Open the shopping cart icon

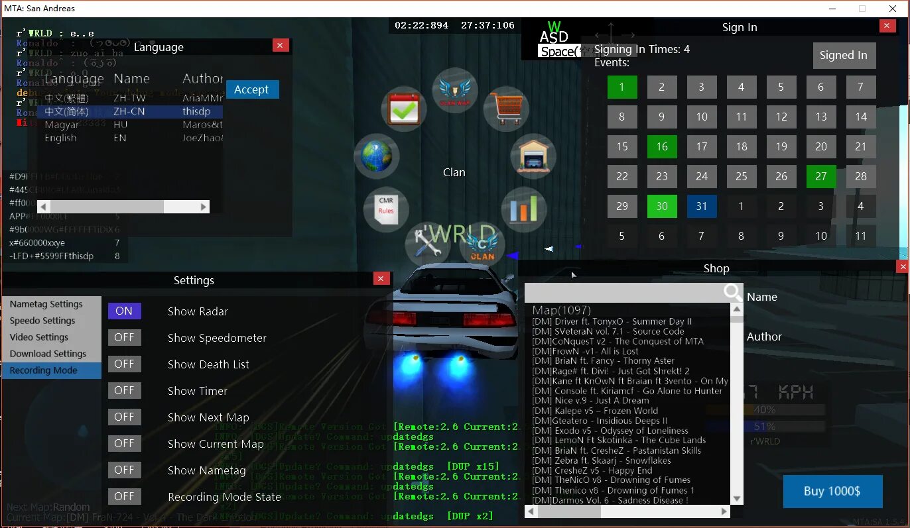[505, 108]
